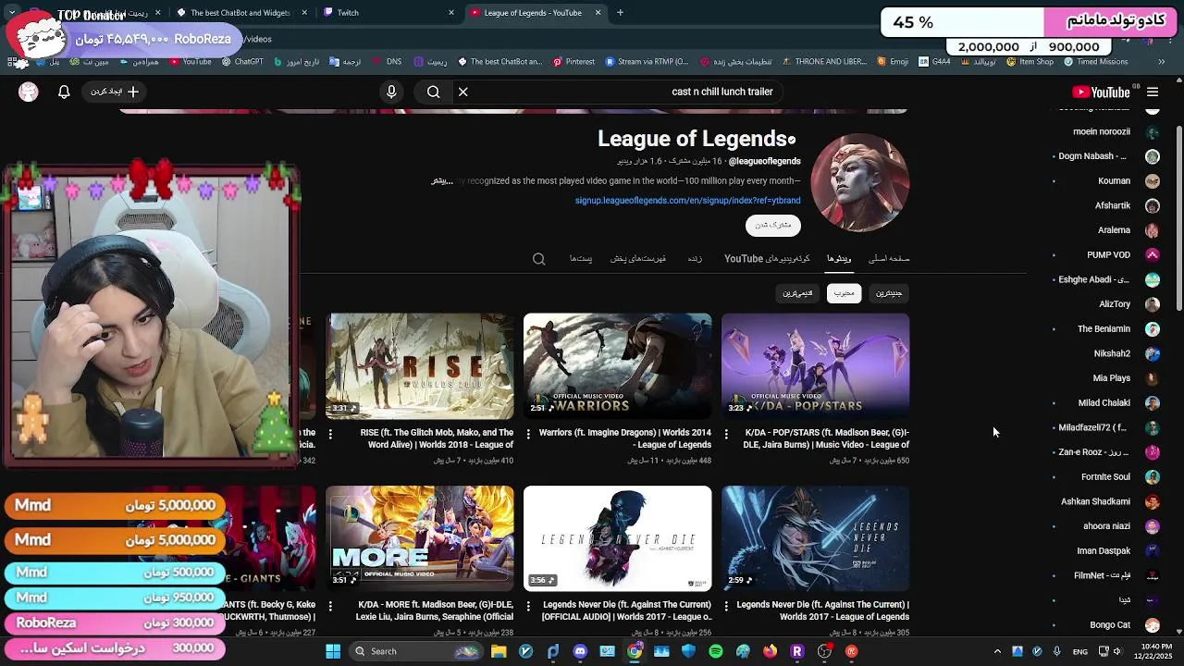This screenshot has height=666, width=1184.
Task: Click the Warriors Imagine Dragons video thumbnail
Action: tap(618, 366)
